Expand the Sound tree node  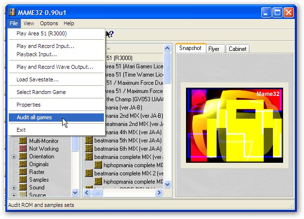pyautogui.click(x=14, y=188)
